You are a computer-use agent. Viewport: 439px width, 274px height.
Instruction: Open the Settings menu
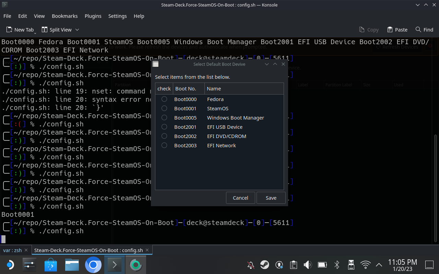coord(118,16)
